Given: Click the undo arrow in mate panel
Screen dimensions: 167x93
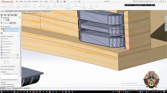Looking at the screenshot, I should [x=6, y=20].
